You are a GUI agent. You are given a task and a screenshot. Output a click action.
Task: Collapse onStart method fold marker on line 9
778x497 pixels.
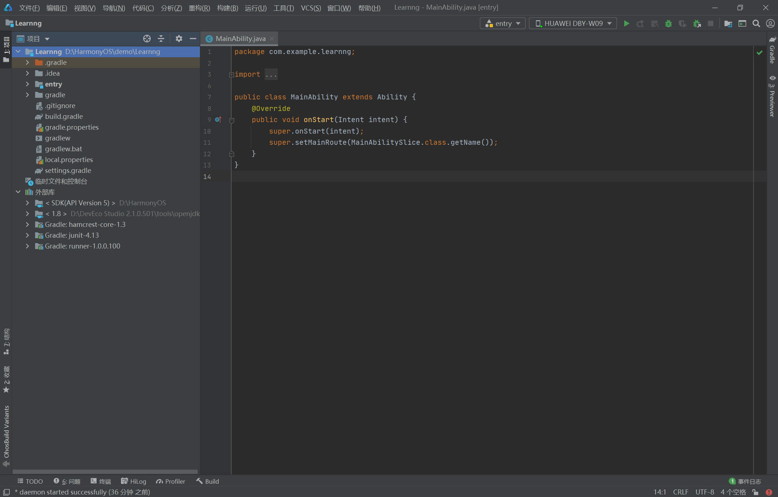pyautogui.click(x=232, y=120)
